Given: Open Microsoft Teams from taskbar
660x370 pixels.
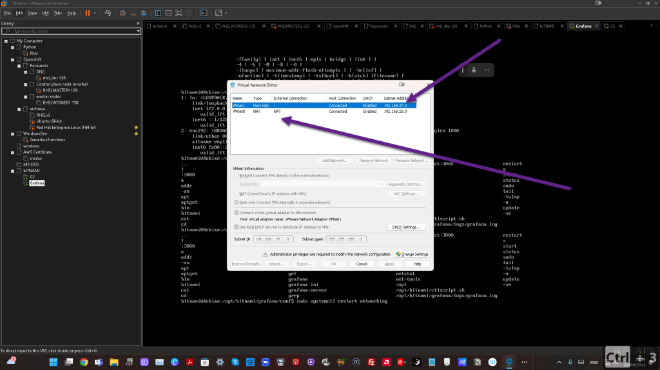Looking at the screenshot, I should point(99,362).
